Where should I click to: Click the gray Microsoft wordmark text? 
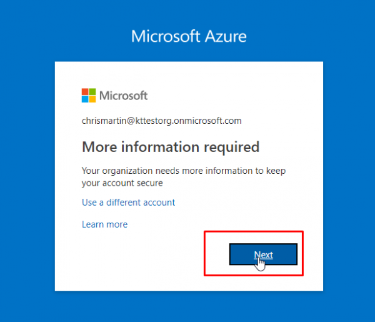(123, 96)
